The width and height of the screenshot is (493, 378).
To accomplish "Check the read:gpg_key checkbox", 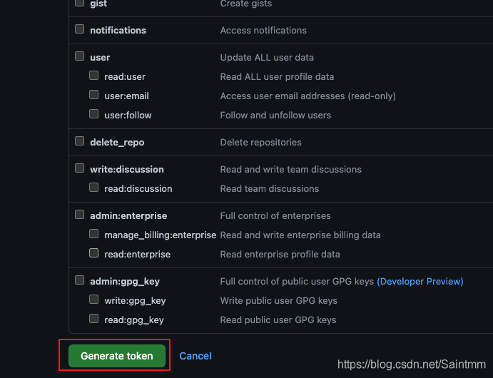I will (93, 319).
